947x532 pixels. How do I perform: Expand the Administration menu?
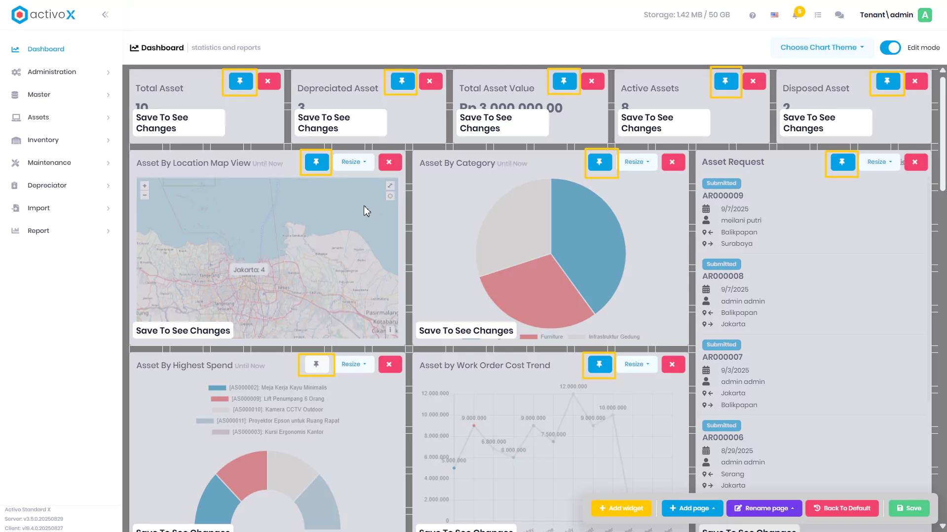pos(61,72)
